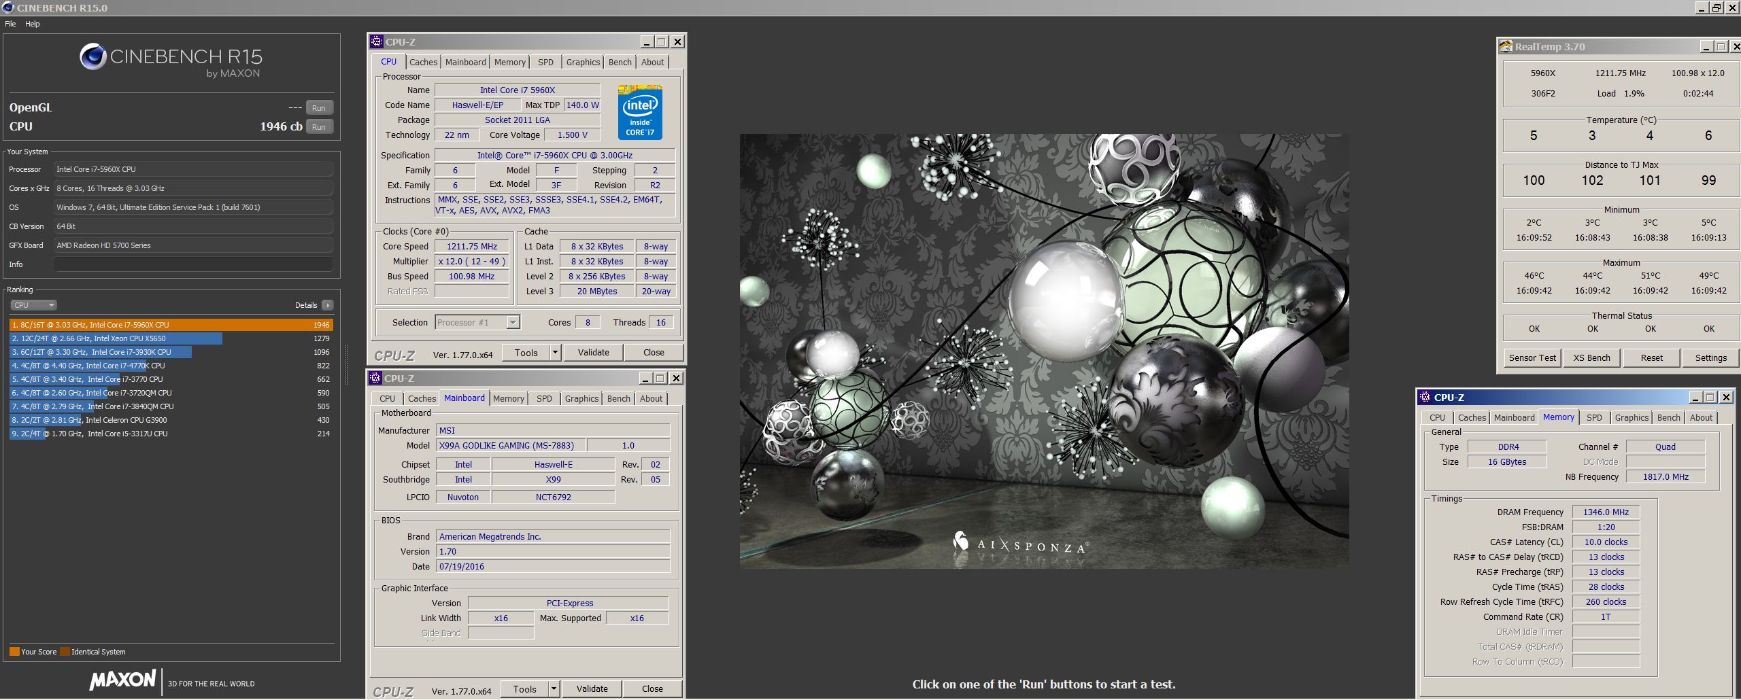This screenshot has width=1741, height=700.
Task: Click Validate in top CPU-Z window
Action: (594, 352)
